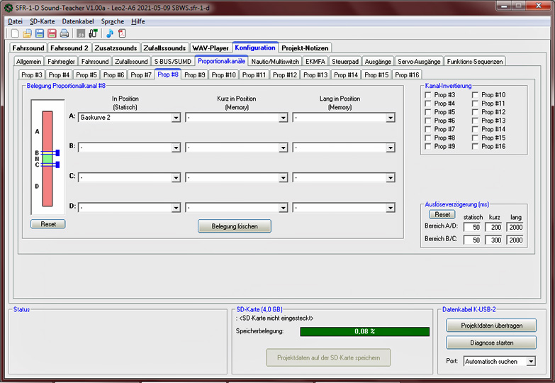This screenshot has width=555, height=383.
Task: Enable inversion for Prop #14
Action: [x=475, y=129]
